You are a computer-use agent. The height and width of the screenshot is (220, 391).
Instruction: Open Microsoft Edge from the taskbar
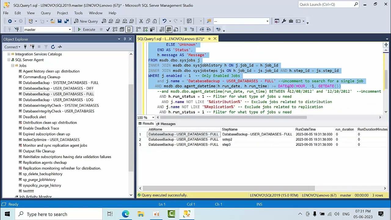(126, 214)
